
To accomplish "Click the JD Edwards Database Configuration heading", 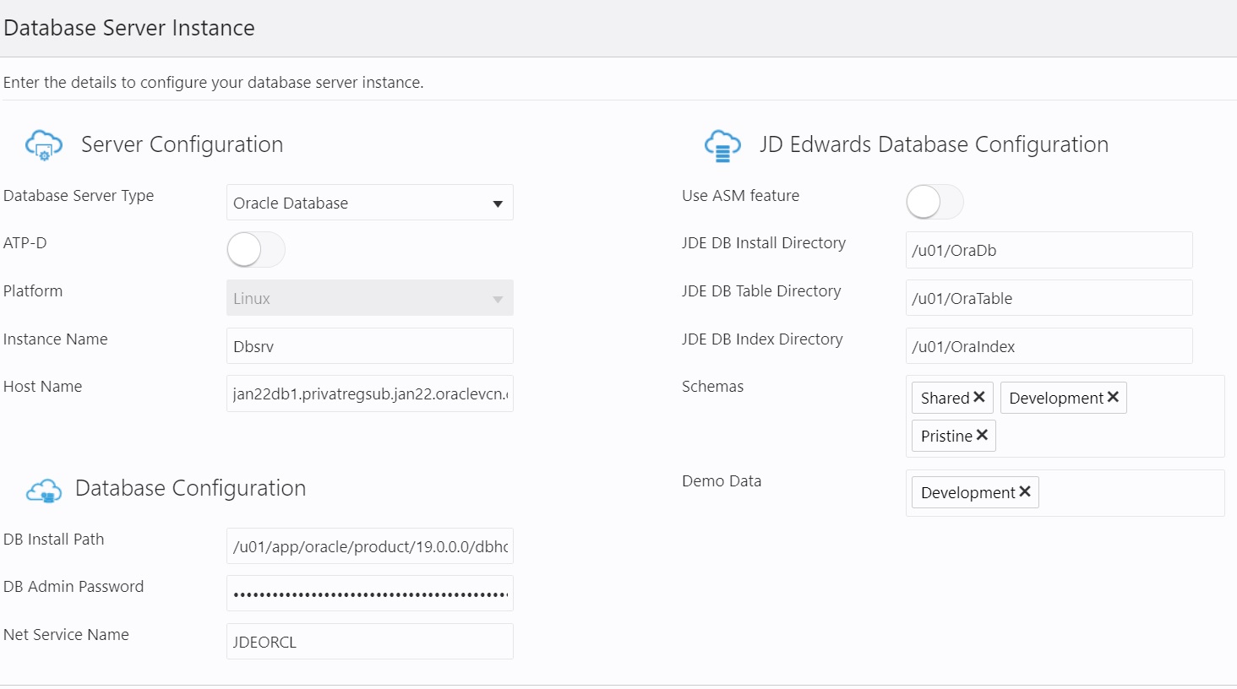I will [933, 144].
